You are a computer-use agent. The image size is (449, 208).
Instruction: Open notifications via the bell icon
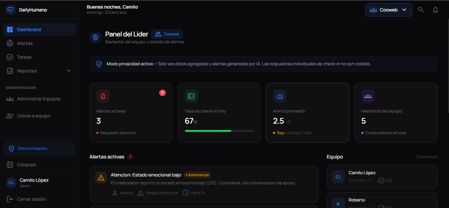436,10
